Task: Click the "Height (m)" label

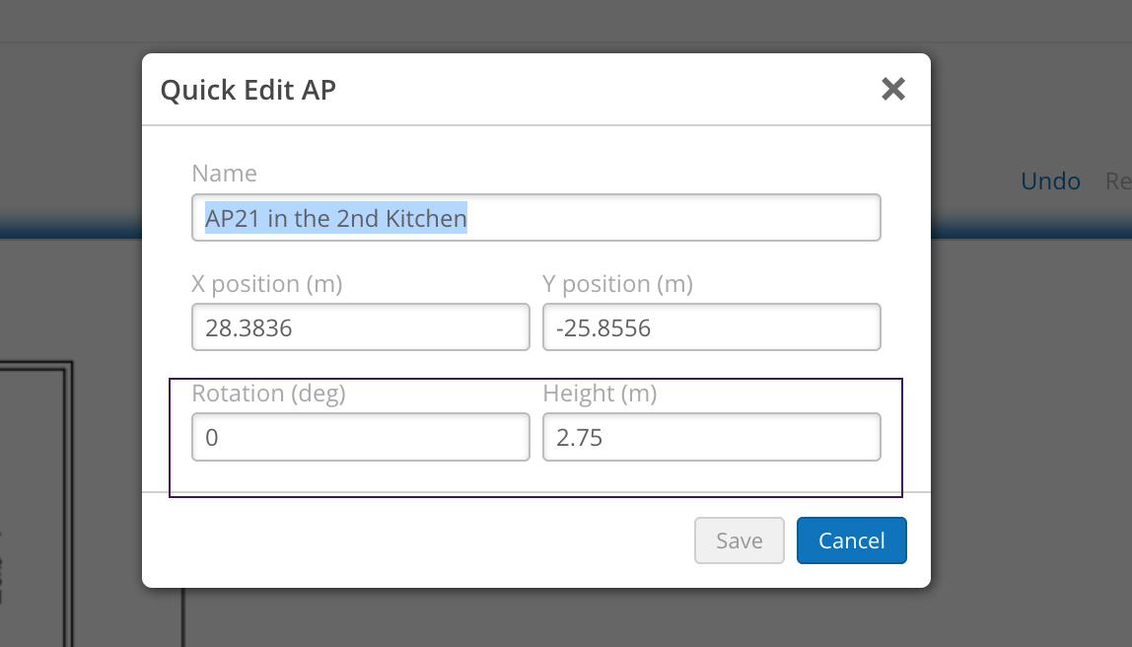Action: click(600, 394)
